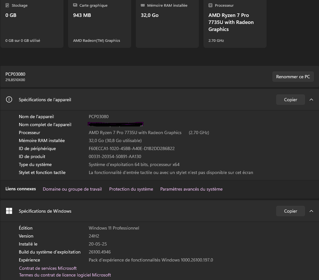
Task: Click the 2.70 GHz text in Processeur card
Action: coord(216,41)
